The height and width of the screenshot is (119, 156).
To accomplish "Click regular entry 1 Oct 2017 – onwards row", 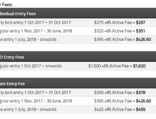I will tap(78, 66).
